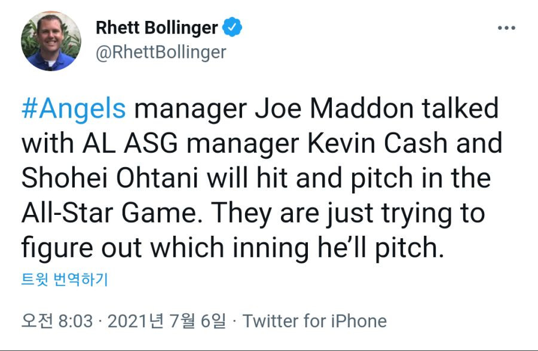Click the AL ASG text in tweet
The image size is (538, 351).
click(x=130, y=143)
